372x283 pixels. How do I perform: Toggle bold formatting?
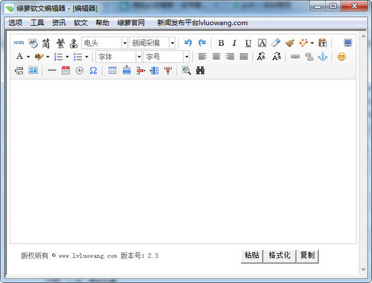point(221,43)
